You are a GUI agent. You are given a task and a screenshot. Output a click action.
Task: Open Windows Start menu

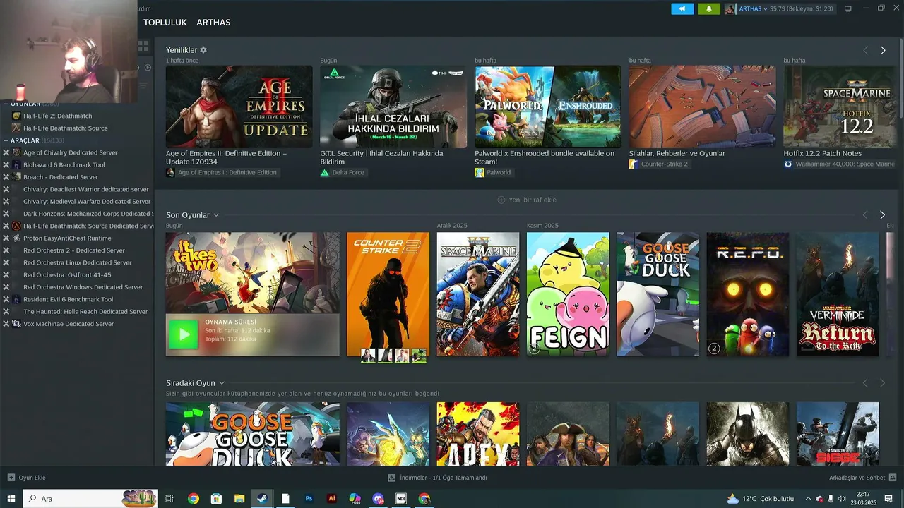[x=11, y=499]
